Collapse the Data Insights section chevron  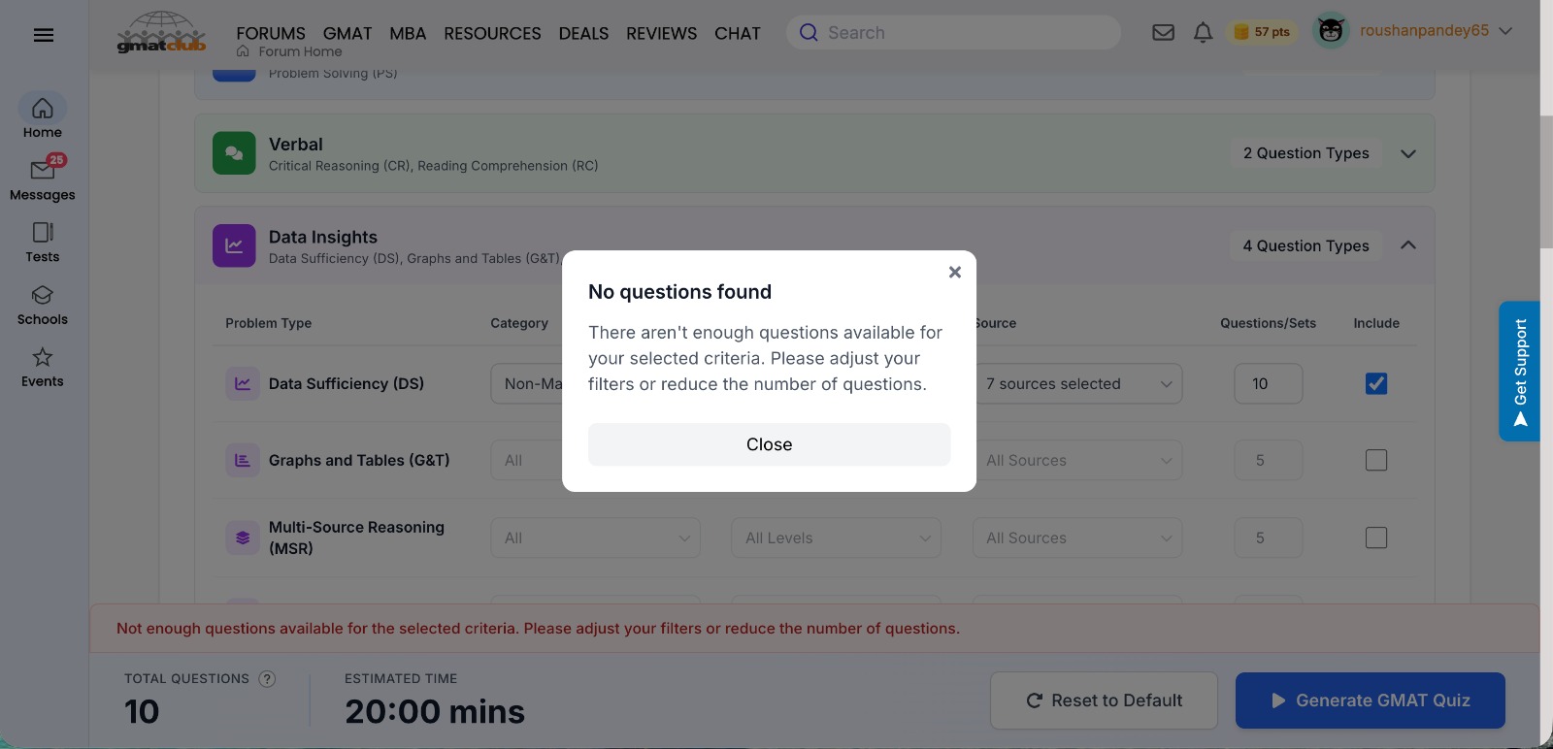(1408, 245)
